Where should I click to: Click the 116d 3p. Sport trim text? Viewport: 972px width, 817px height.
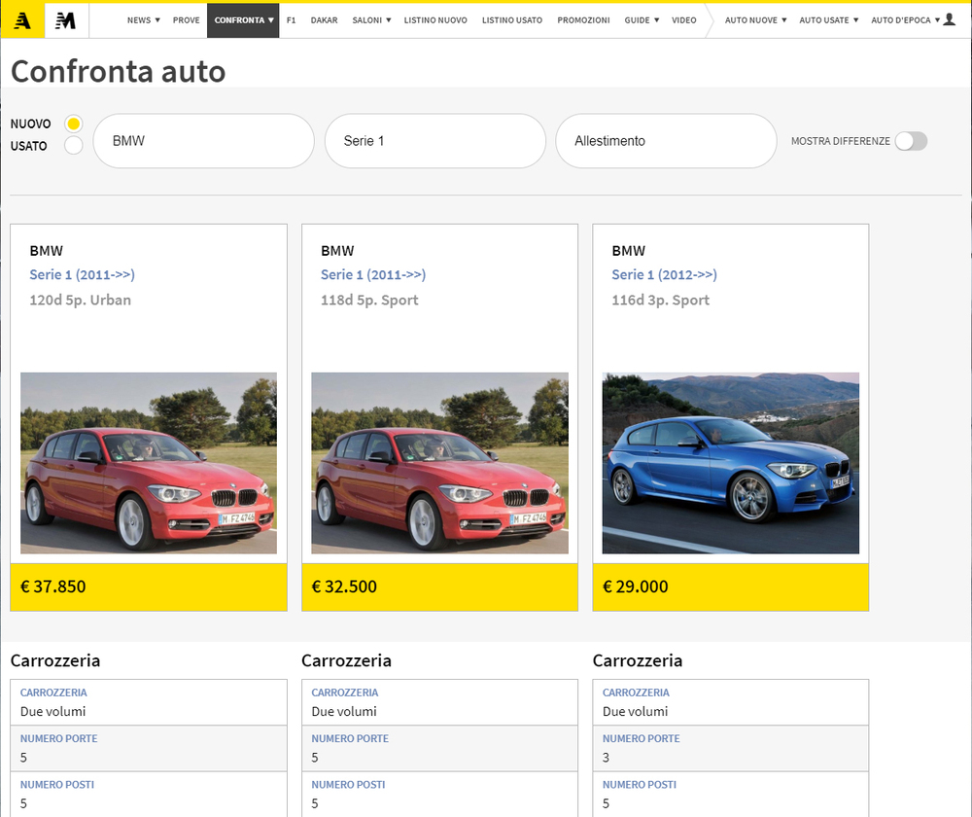coord(660,301)
